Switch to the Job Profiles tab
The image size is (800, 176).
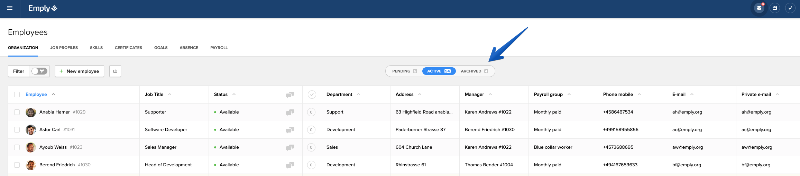(x=64, y=48)
